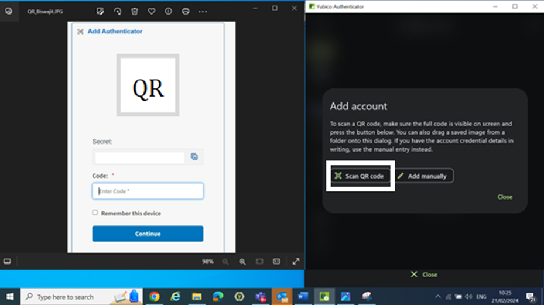This screenshot has height=305, width=544.
Task: Zoom in using the Photos magnifier plus icon
Action: (242, 262)
